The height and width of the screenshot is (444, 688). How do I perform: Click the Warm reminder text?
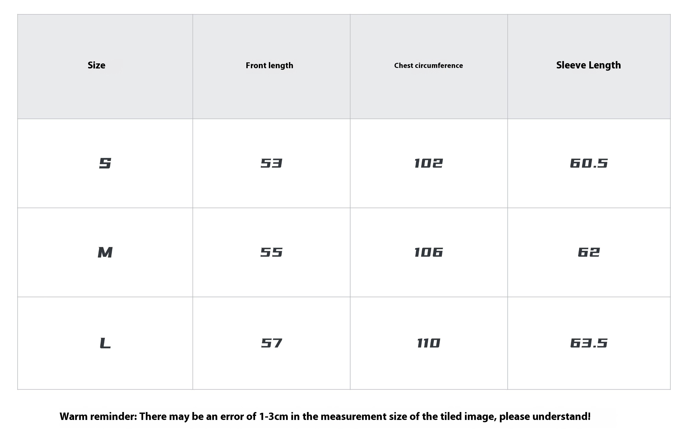click(325, 416)
